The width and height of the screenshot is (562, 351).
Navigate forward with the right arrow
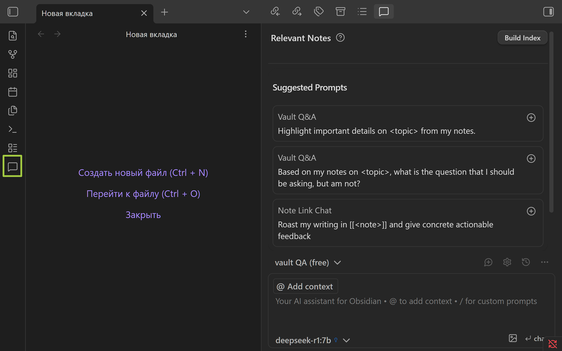[57, 34]
